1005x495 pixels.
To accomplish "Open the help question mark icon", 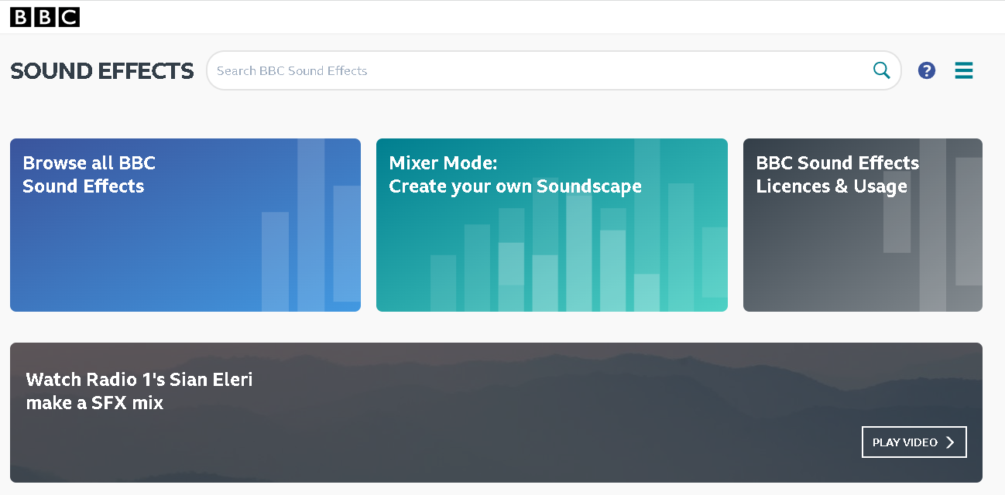I will (926, 70).
